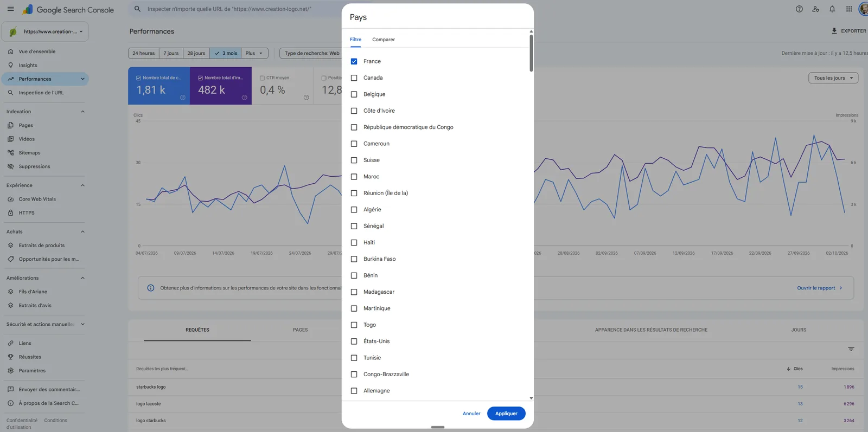Open the Plus date range dropdown

pyautogui.click(x=254, y=53)
